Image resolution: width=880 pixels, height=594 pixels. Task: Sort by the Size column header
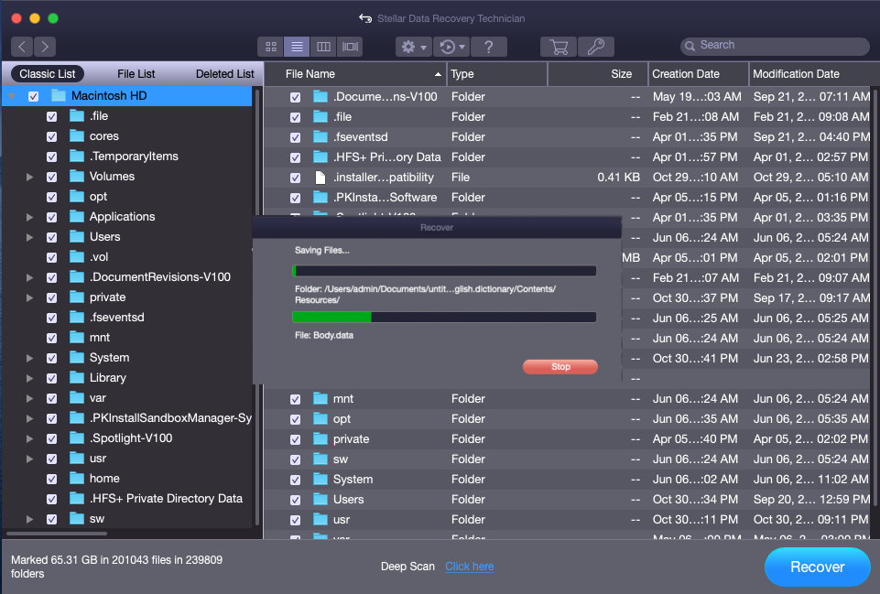598,74
